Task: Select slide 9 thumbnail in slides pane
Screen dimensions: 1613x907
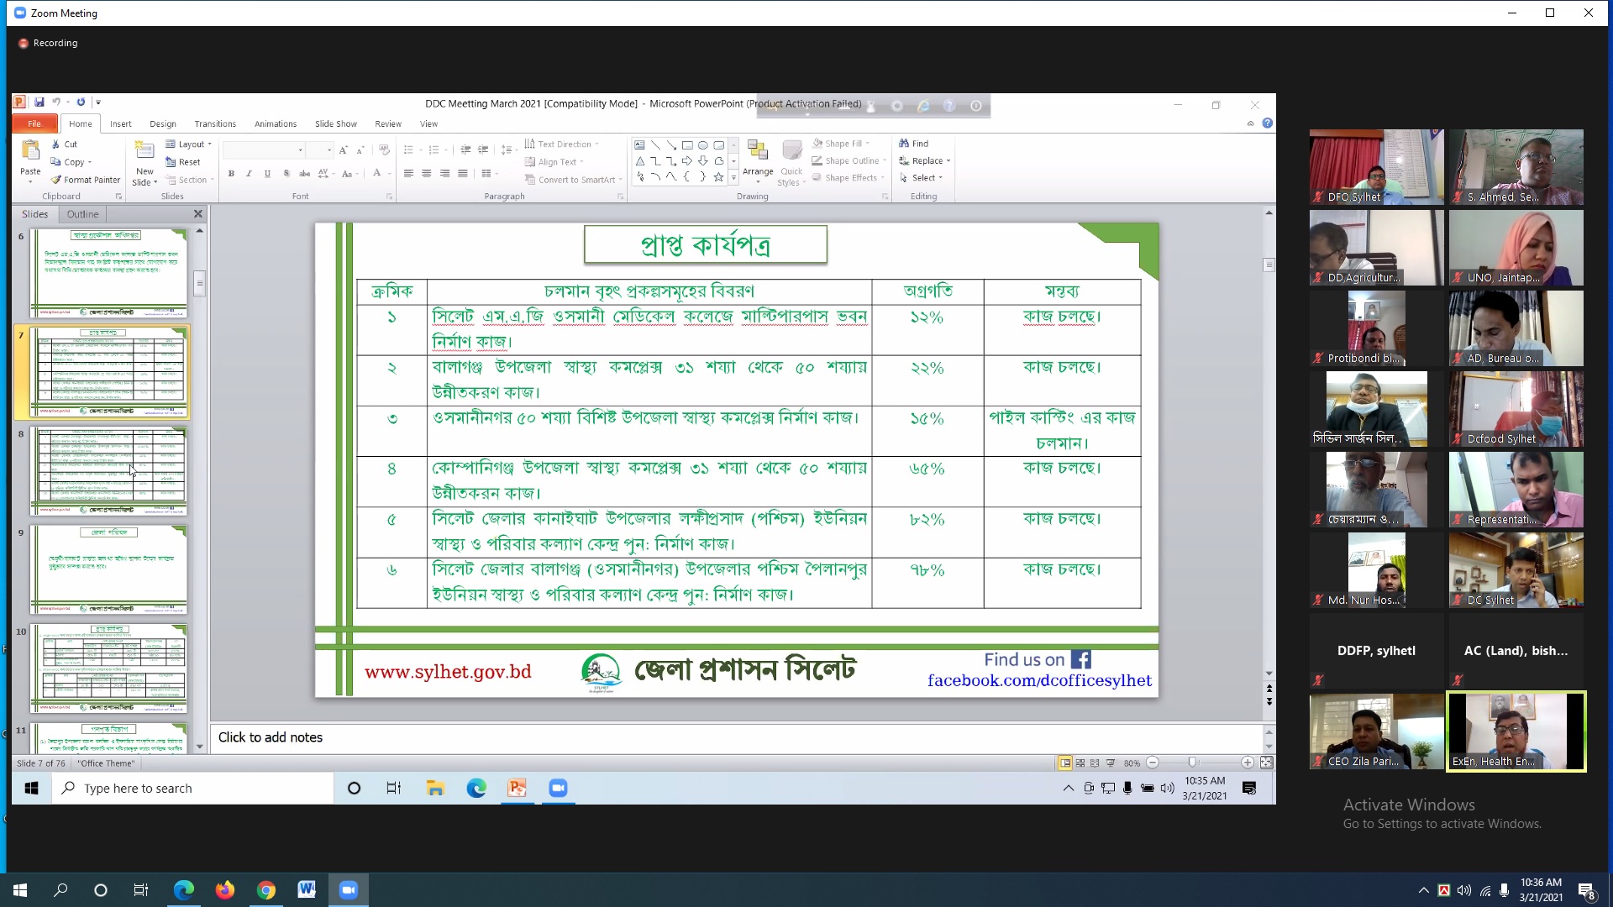Action: (109, 570)
